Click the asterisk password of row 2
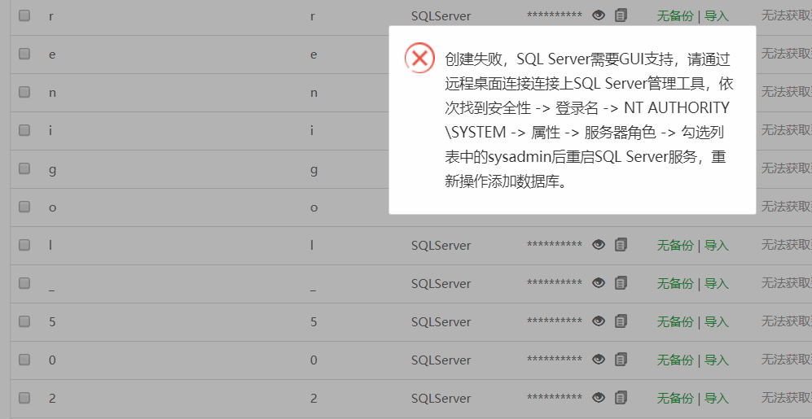This screenshot has height=419, width=812. (x=555, y=398)
